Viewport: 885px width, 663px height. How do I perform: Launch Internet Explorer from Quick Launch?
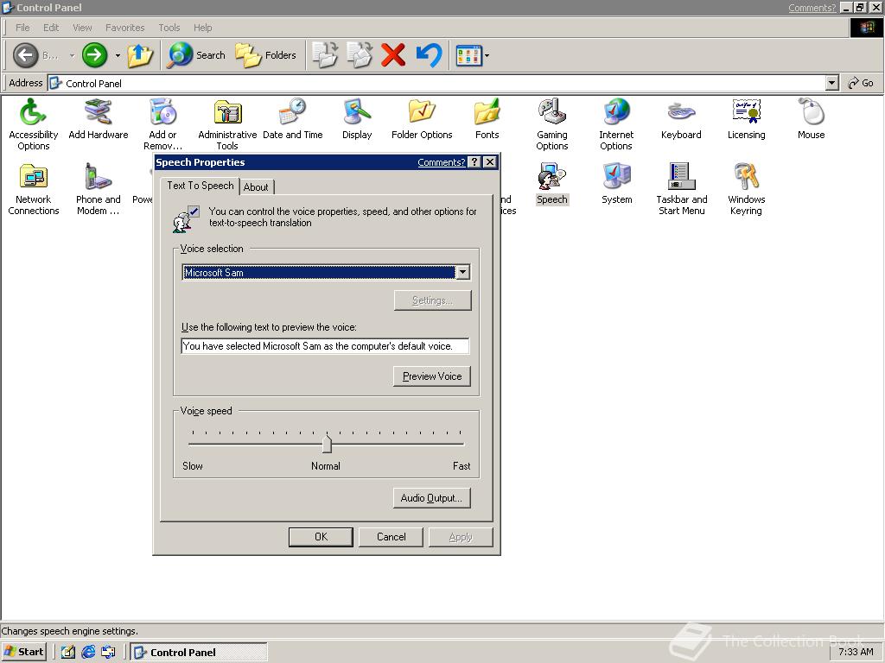(x=88, y=653)
